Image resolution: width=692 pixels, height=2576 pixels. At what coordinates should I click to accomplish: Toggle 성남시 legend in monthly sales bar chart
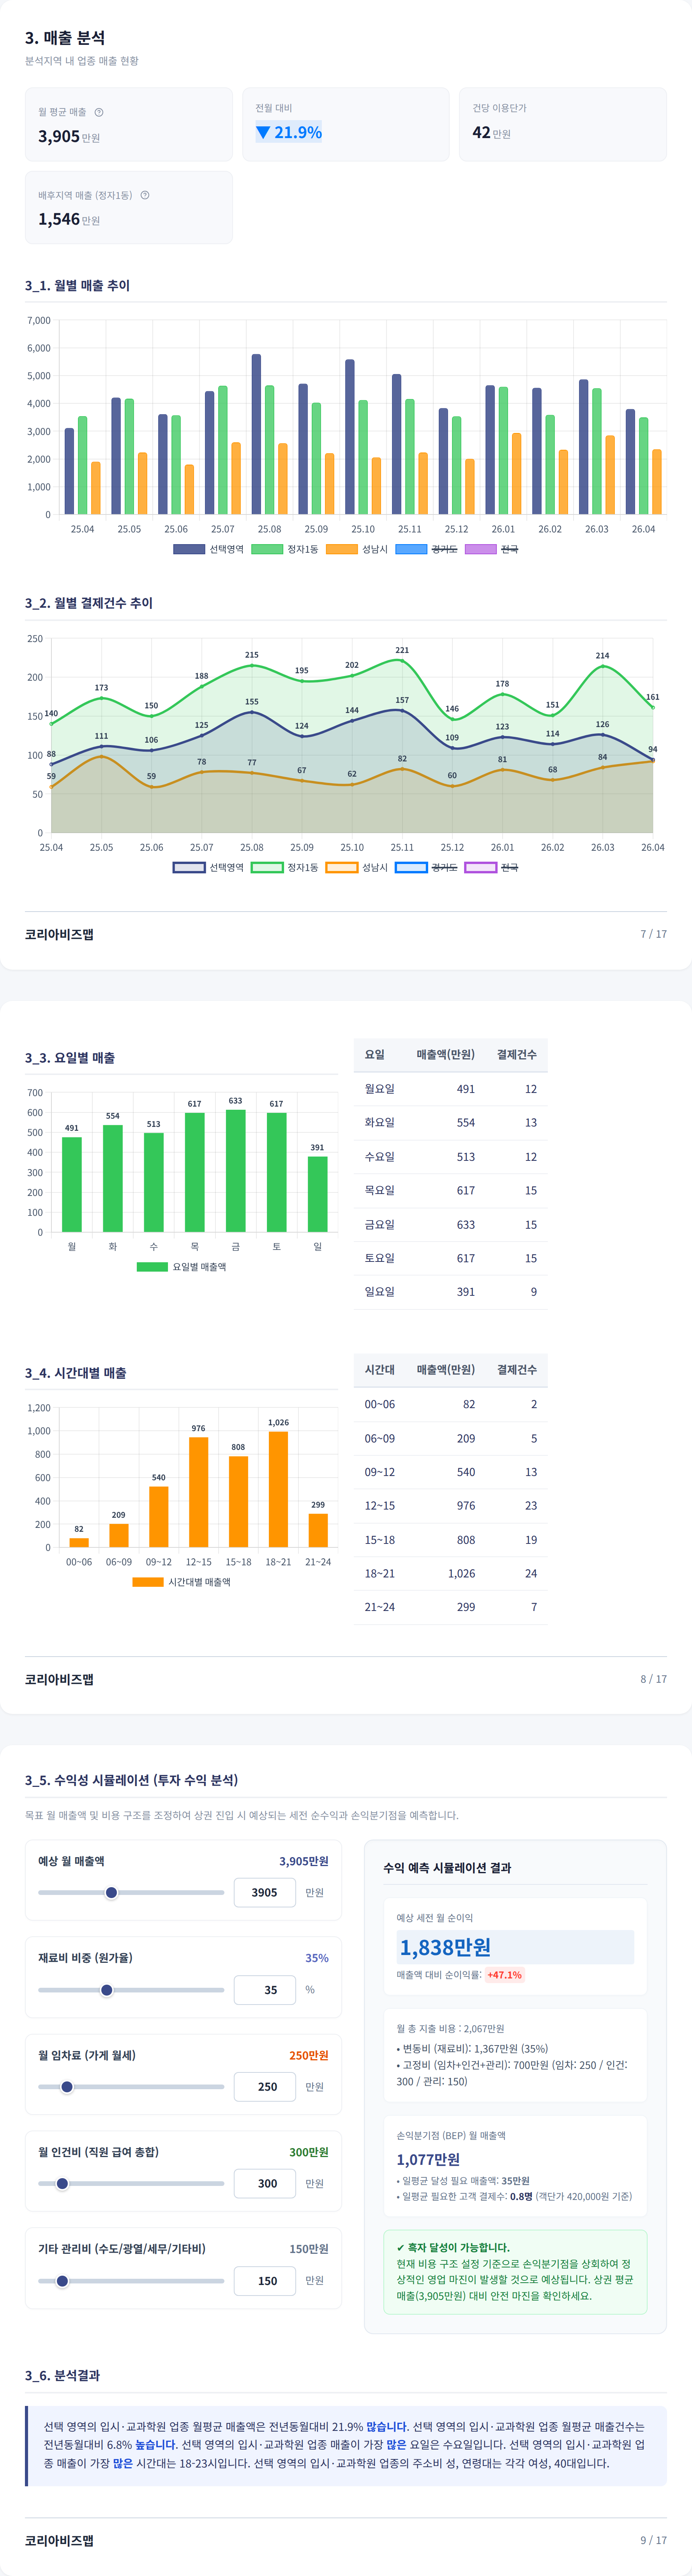pos(357,549)
